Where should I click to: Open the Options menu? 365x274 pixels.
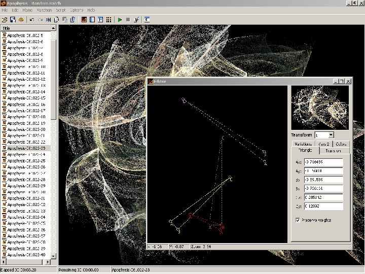point(77,10)
